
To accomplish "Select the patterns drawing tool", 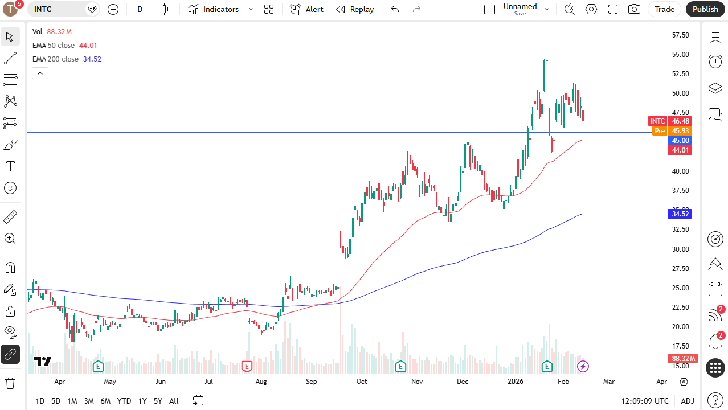I will pos(10,101).
